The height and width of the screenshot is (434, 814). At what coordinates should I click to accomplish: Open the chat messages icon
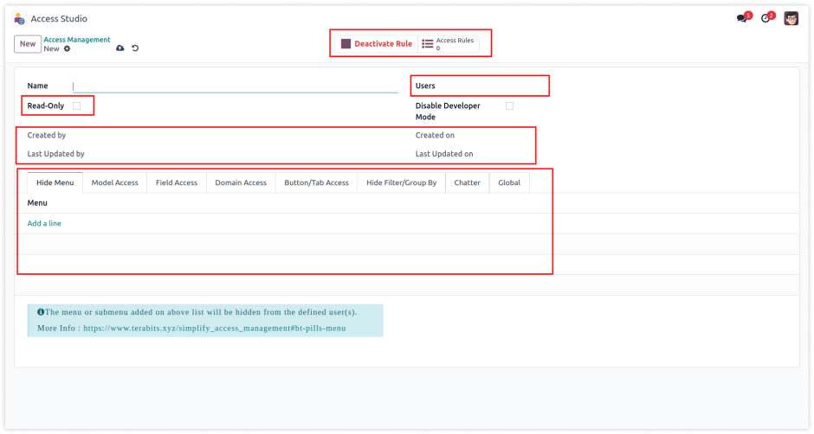[x=742, y=18]
